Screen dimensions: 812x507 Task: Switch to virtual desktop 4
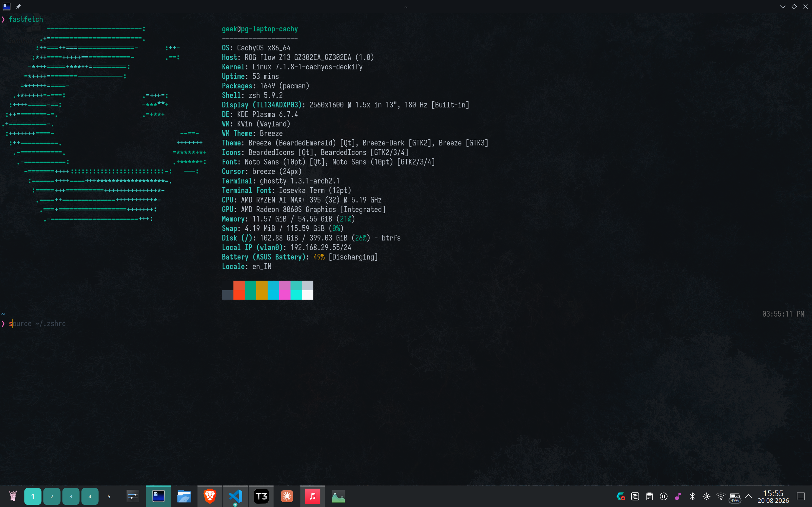coord(90,496)
